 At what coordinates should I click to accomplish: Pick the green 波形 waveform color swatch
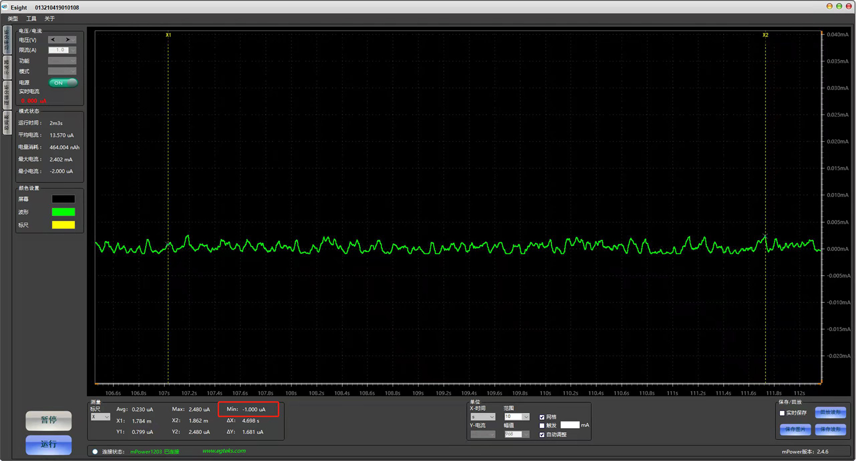(63, 212)
